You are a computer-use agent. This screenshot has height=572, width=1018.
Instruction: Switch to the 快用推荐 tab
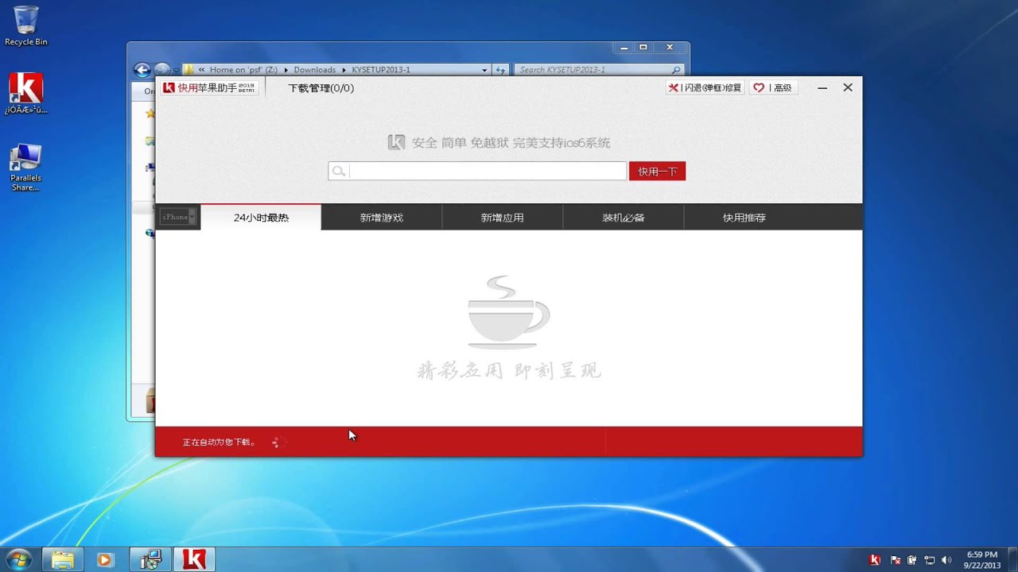(744, 218)
